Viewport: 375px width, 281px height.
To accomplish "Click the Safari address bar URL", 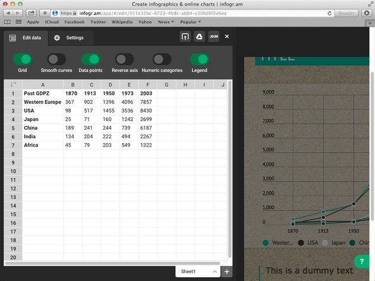I will 153,13.
